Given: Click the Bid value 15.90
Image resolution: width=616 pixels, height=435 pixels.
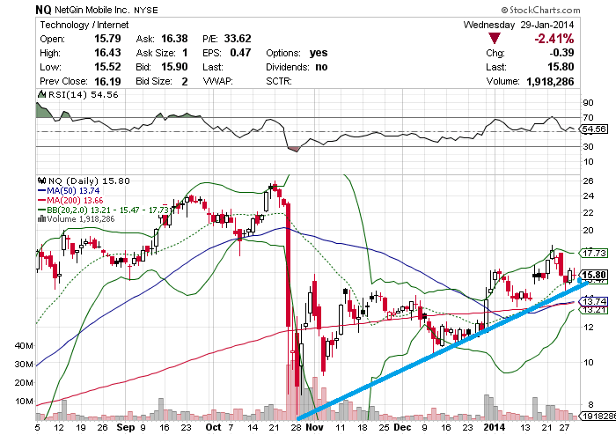Looking at the screenshot, I should (174, 67).
